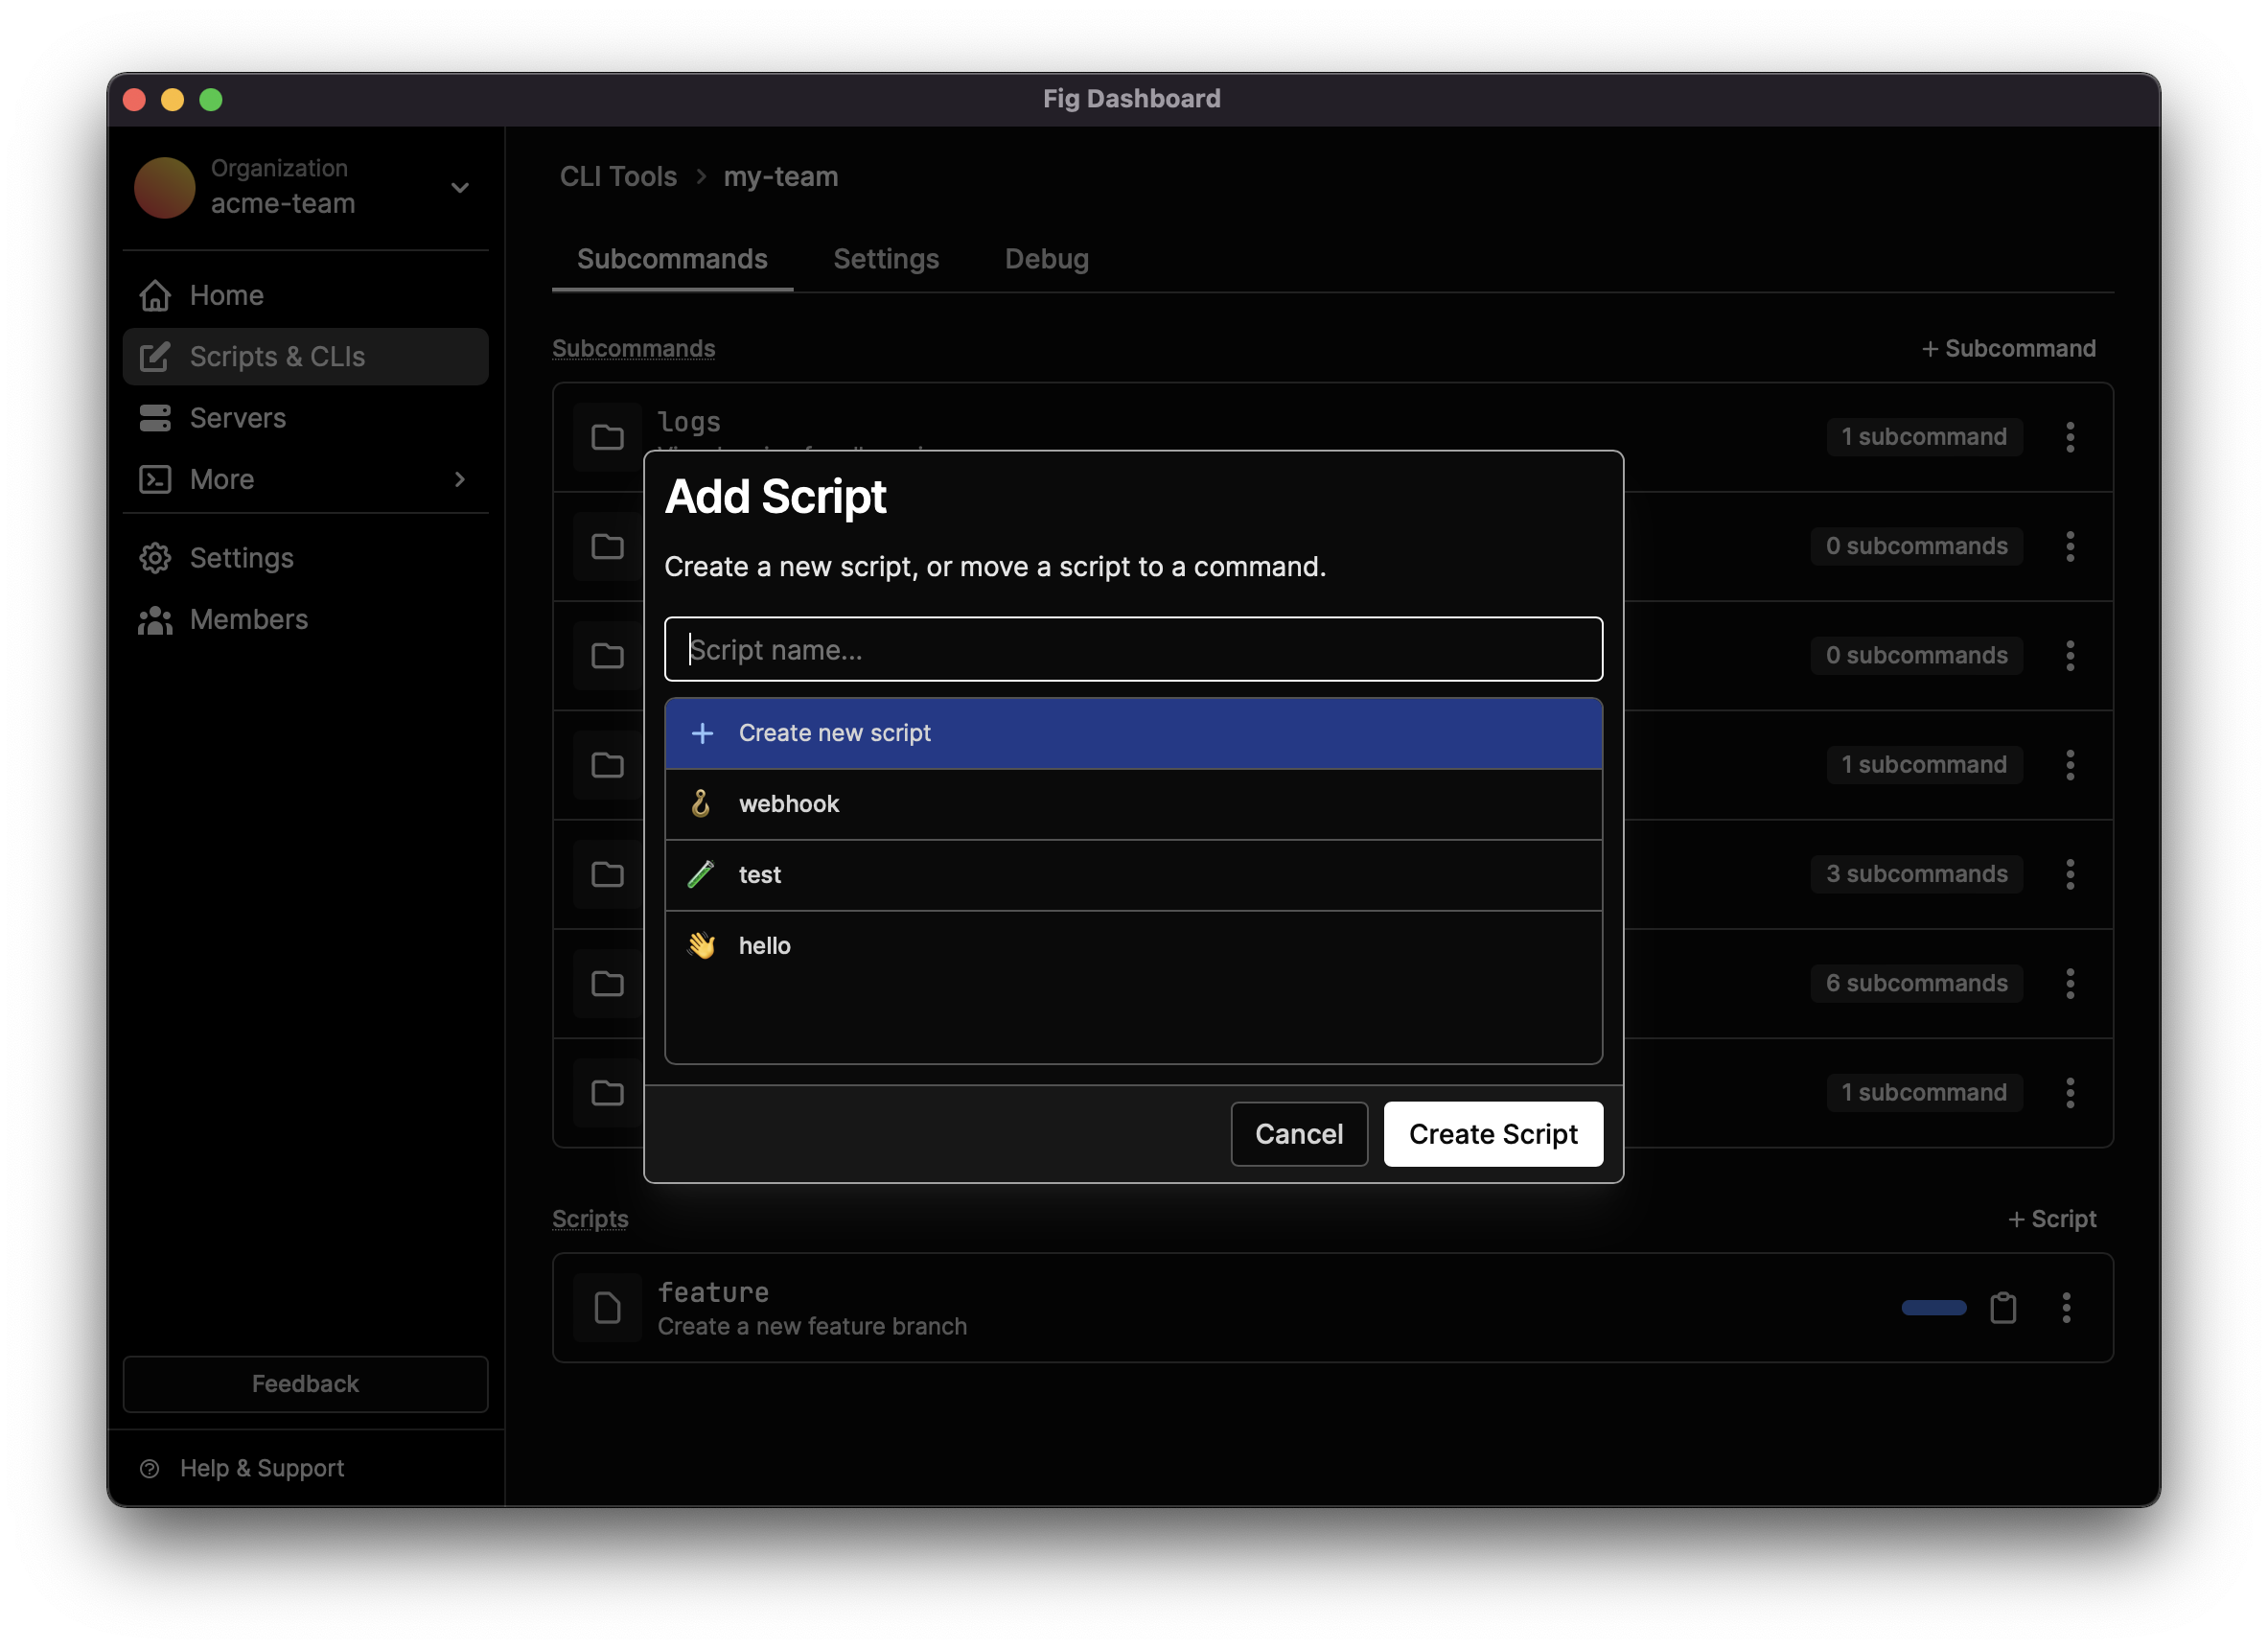Open the Servers section
2268x1649 pixels.
click(x=305, y=418)
